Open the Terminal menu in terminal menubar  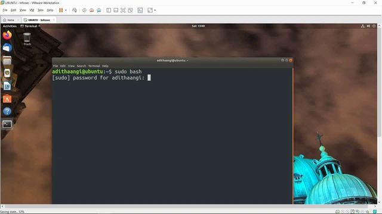(94, 66)
